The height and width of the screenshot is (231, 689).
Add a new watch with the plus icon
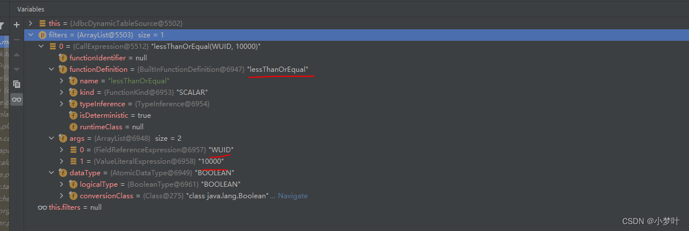pos(17,25)
